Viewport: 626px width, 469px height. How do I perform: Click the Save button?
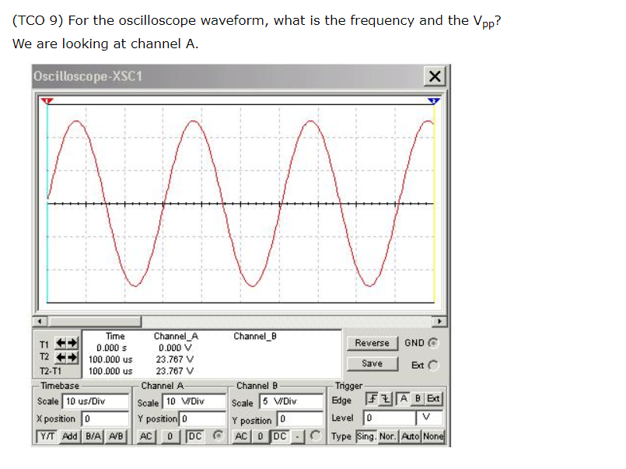pyautogui.click(x=372, y=364)
